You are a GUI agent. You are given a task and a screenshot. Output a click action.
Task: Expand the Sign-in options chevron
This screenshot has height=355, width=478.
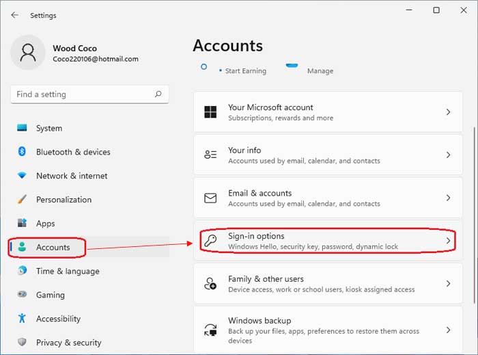(448, 241)
